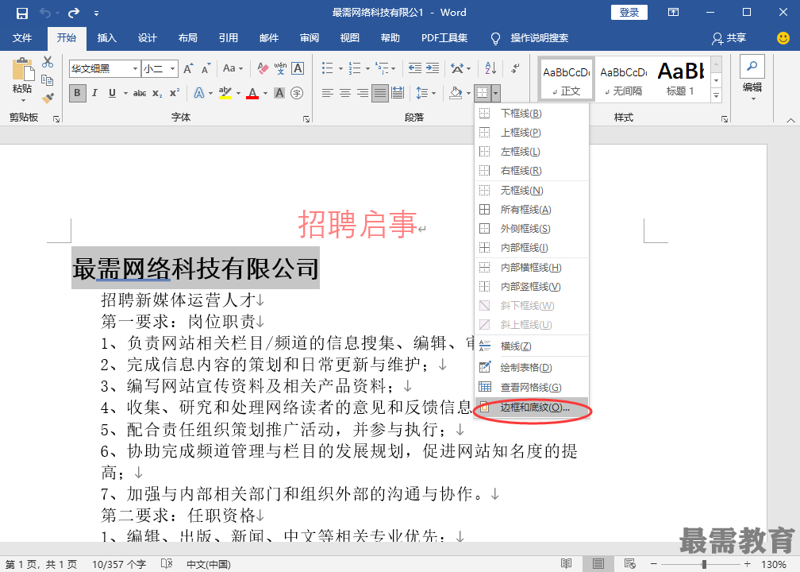Click the 操作说明搜索 search field

pos(540,38)
